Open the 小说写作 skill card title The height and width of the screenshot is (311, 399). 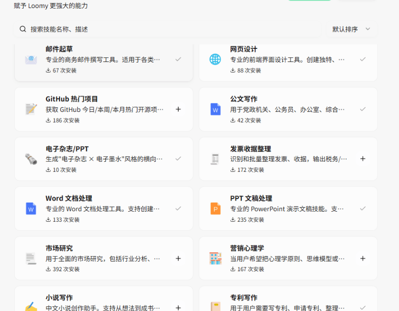tap(59, 297)
